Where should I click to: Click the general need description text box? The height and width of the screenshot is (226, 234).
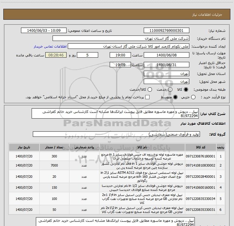click(115, 113)
